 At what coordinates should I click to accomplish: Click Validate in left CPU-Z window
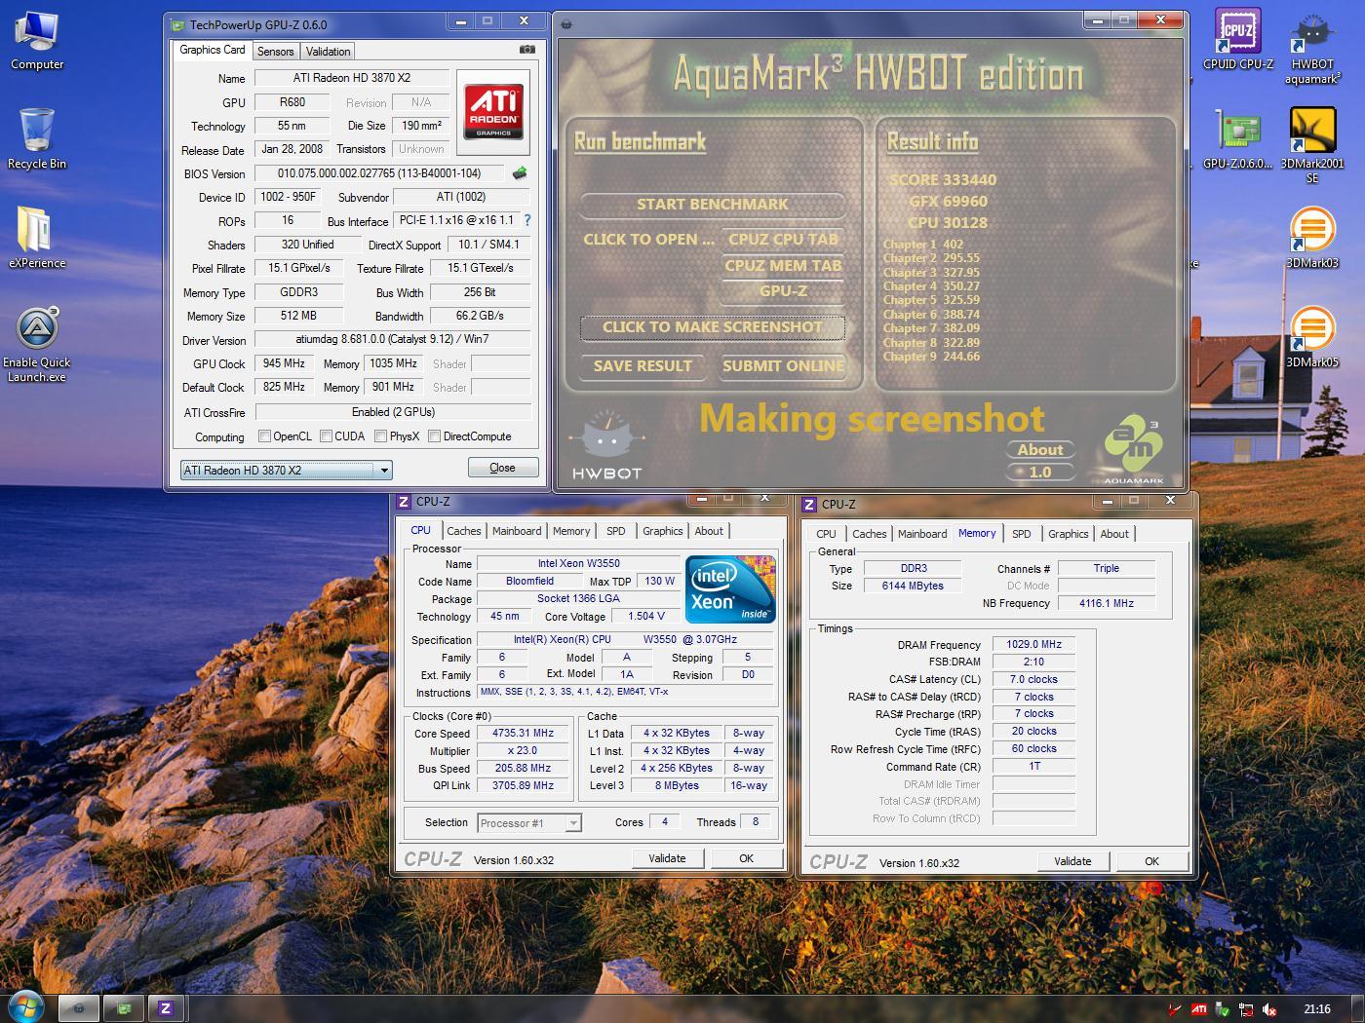click(667, 858)
